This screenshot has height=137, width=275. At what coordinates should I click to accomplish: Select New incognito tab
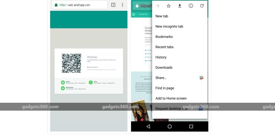(180, 26)
